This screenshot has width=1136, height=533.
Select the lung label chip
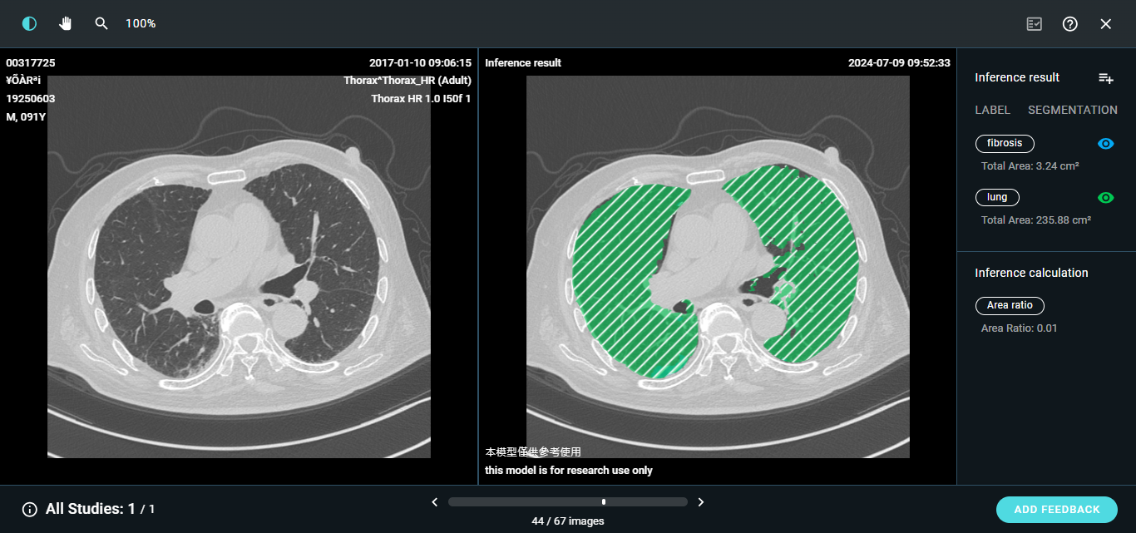[997, 198]
